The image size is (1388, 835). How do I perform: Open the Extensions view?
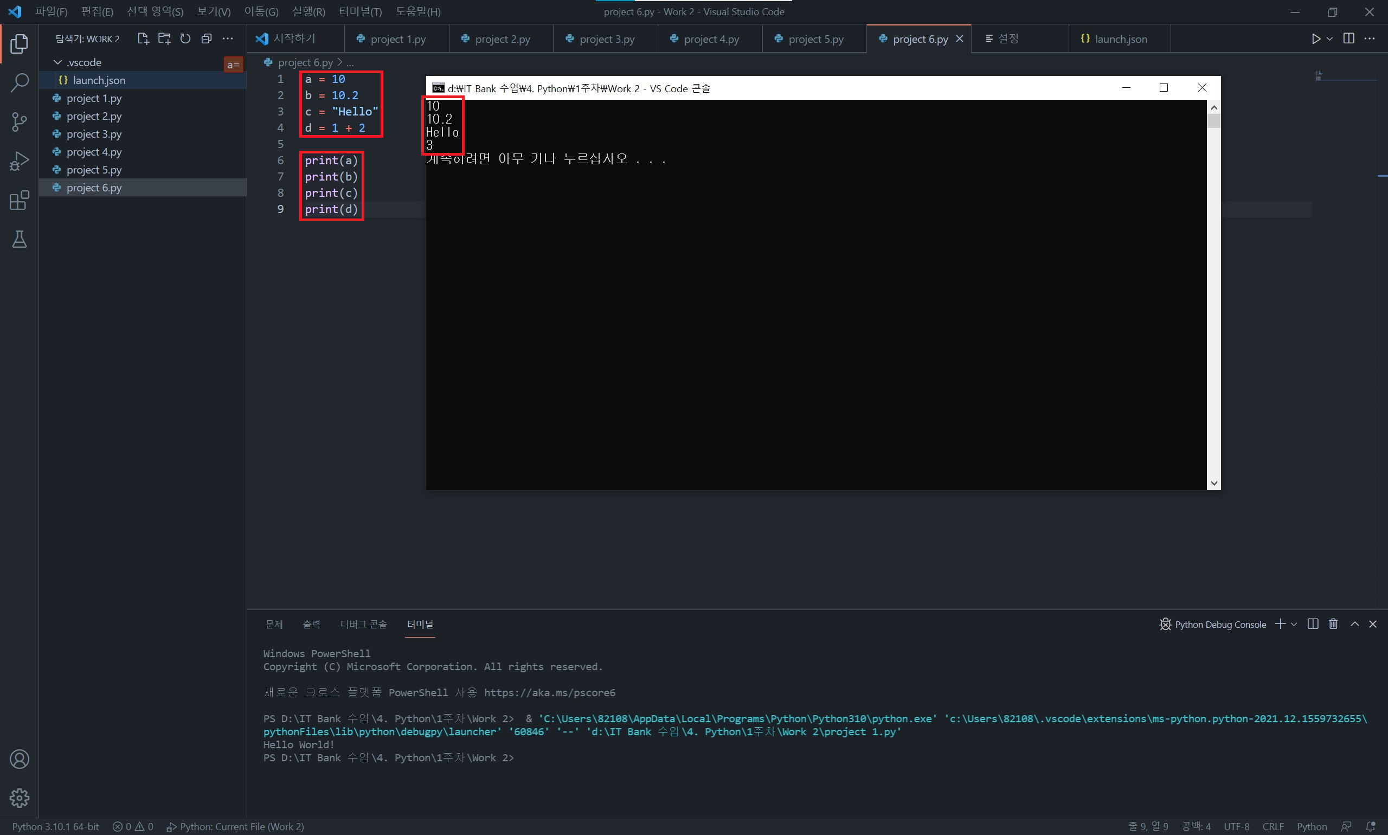point(19,200)
